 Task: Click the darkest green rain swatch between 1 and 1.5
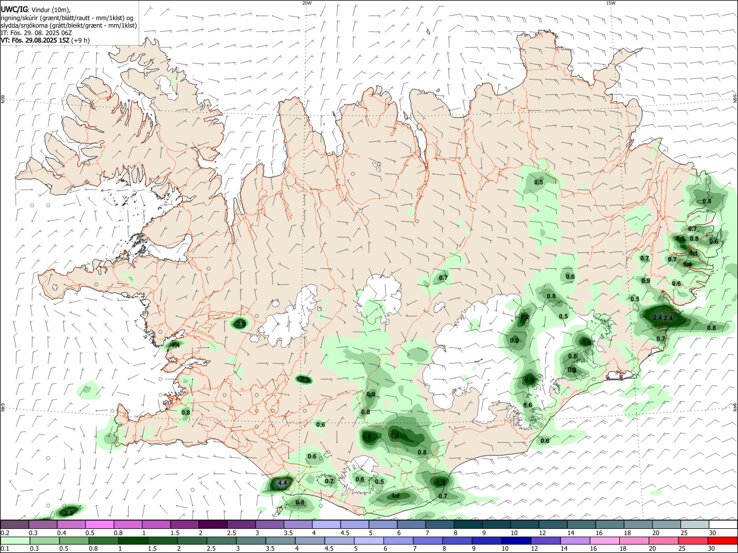pyautogui.click(x=133, y=540)
